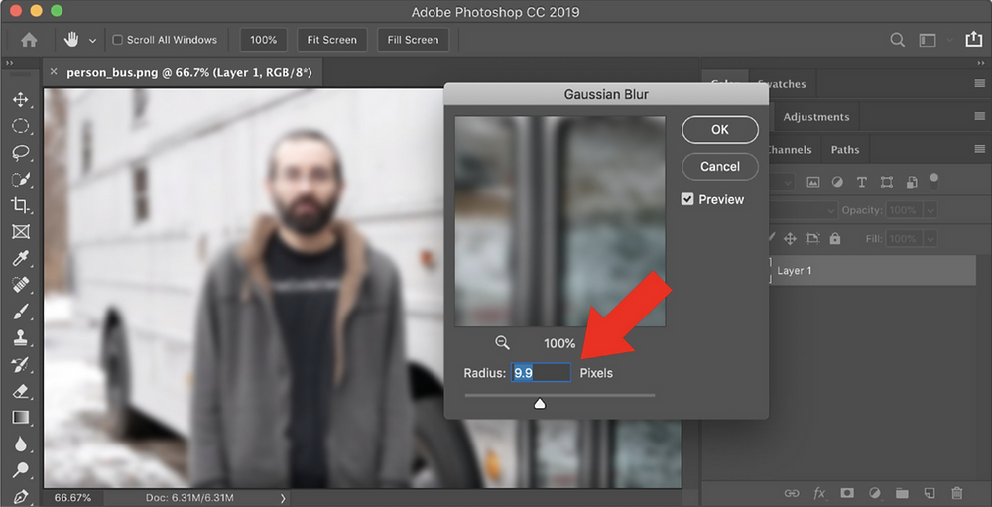Click the zoom out magnifier in Gaussian Blur
The height and width of the screenshot is (507, 992).
pos(502,342)
